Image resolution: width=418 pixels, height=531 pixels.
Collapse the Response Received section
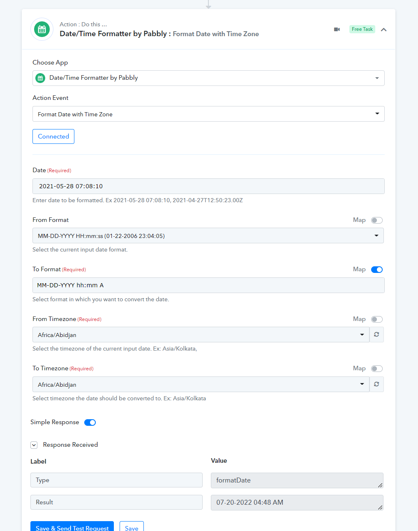coord(34,445)
